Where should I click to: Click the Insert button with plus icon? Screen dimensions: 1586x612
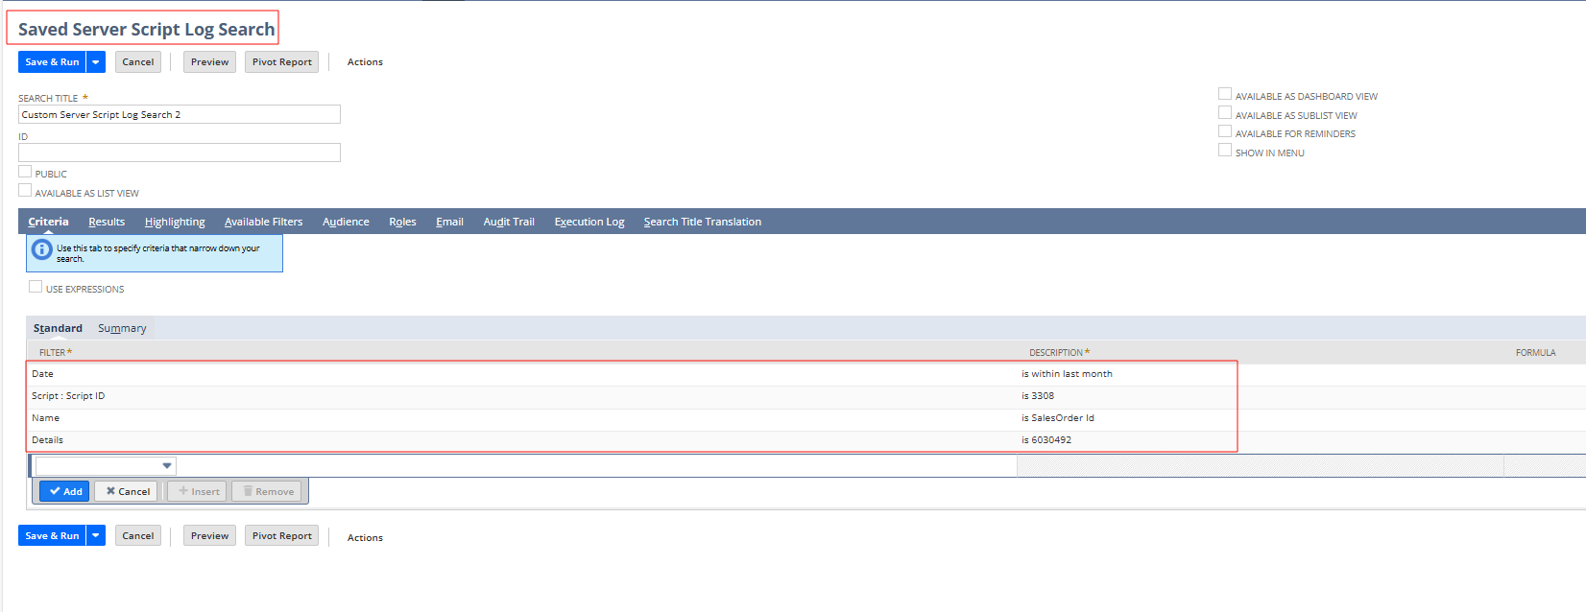[x=198, y=491]
